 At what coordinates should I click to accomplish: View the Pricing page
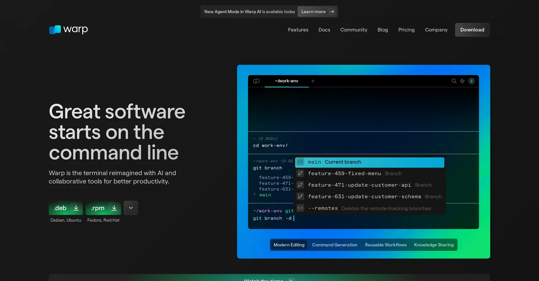[x=407, y=30]
